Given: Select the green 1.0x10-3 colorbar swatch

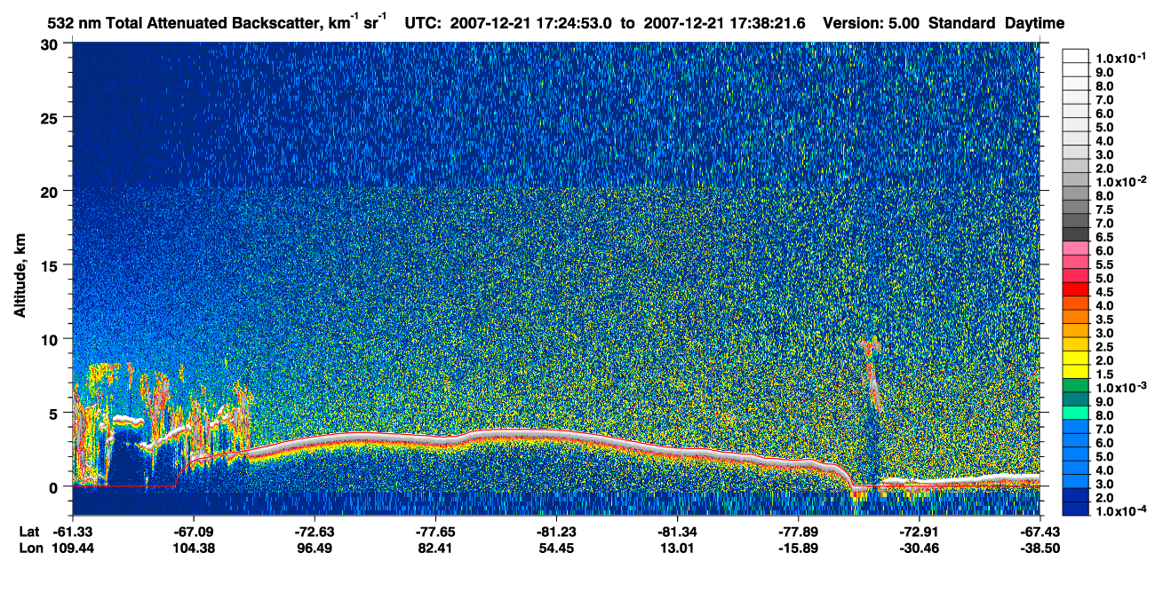Looking at the screenshot, I should pos(1076,385).
